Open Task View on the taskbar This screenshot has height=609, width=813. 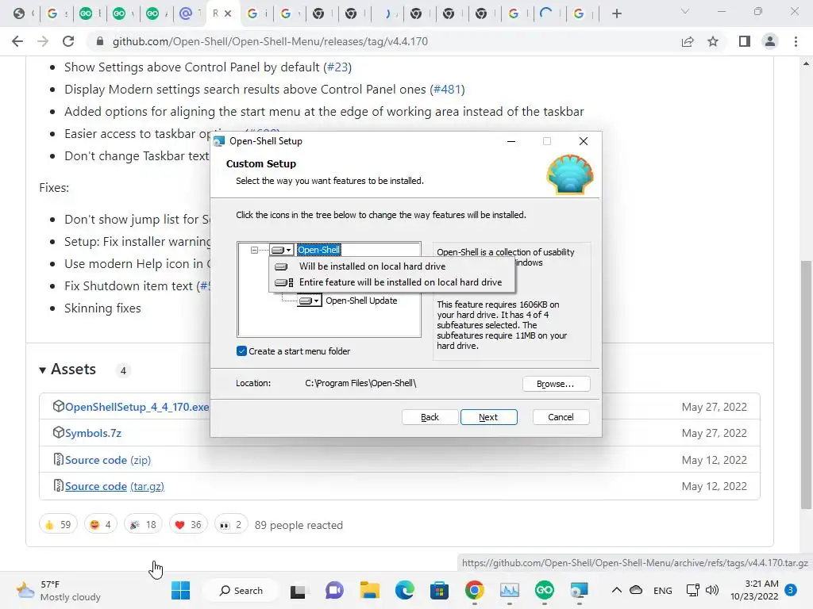[298, 590]
